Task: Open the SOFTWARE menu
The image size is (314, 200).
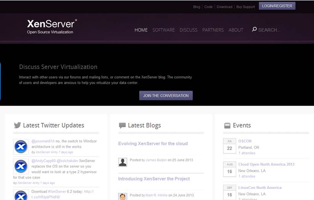Action: click(163, 30)
